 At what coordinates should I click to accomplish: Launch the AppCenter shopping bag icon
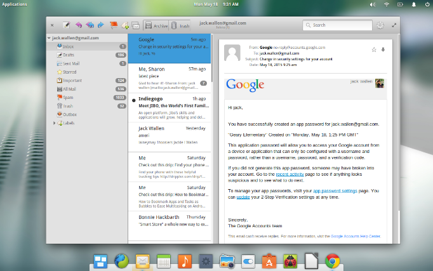pos(269,261)
